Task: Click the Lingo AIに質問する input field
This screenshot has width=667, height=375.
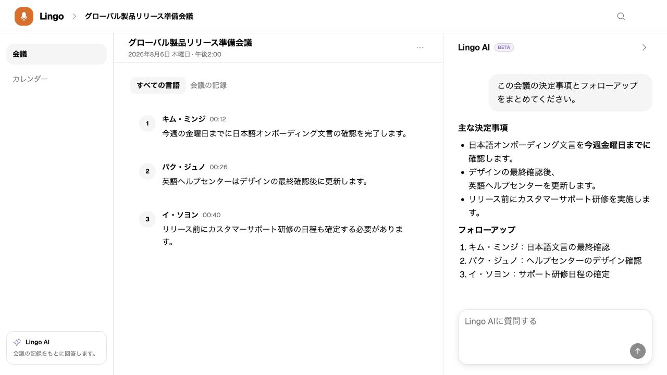Action: 555,337
